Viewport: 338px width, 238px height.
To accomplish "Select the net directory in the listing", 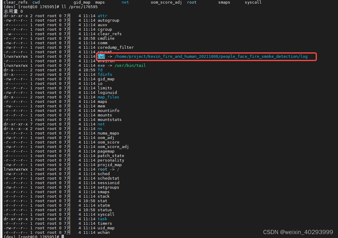I will click(101, 124).
